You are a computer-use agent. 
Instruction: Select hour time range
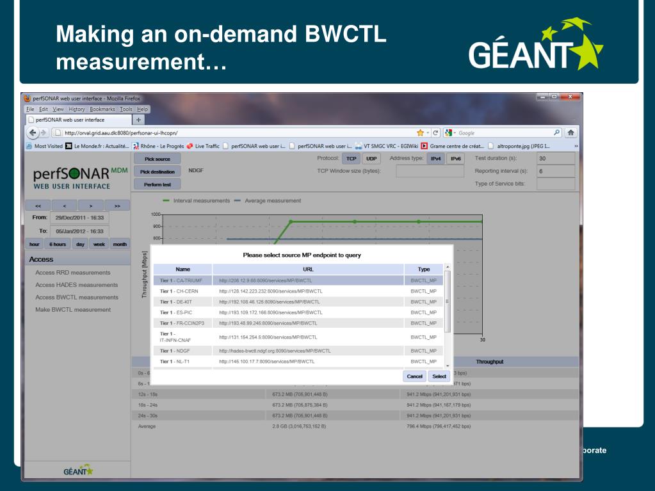(34, 245)
